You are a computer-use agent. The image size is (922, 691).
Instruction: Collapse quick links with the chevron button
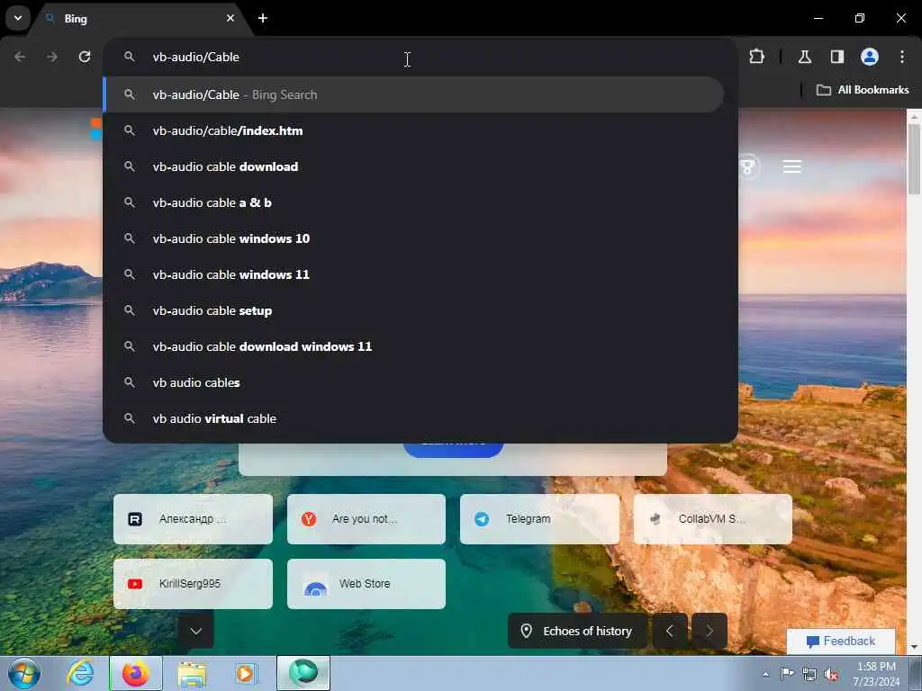195,631
